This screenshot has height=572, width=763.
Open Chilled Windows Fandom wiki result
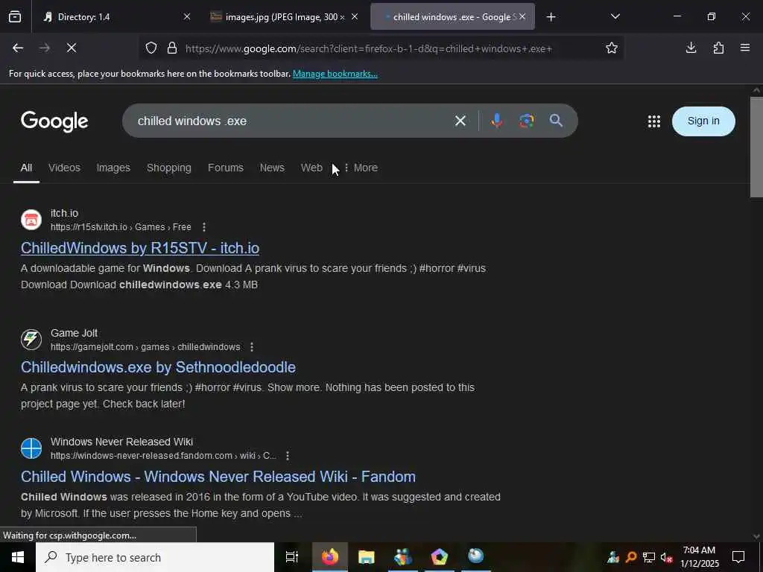218,477
